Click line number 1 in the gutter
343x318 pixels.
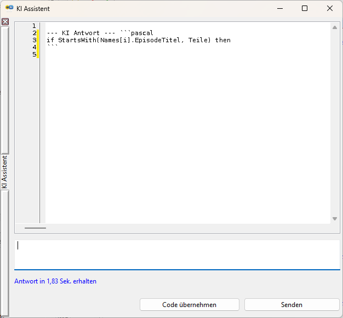point(34,26)
